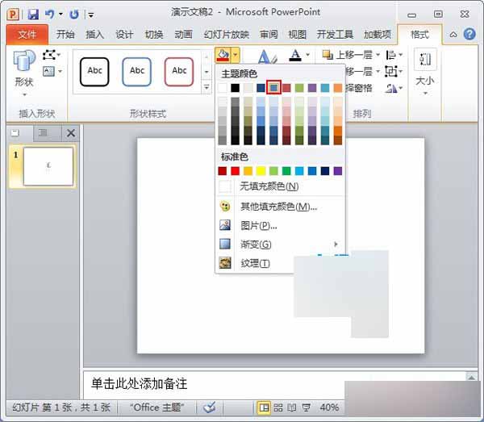Switch to Slide Sorter view icon

click(277, 407)
